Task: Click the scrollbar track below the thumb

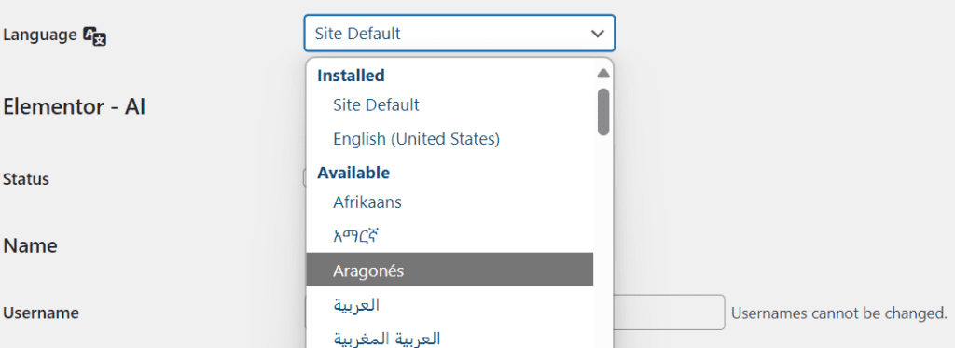Action: coord(603,244)
